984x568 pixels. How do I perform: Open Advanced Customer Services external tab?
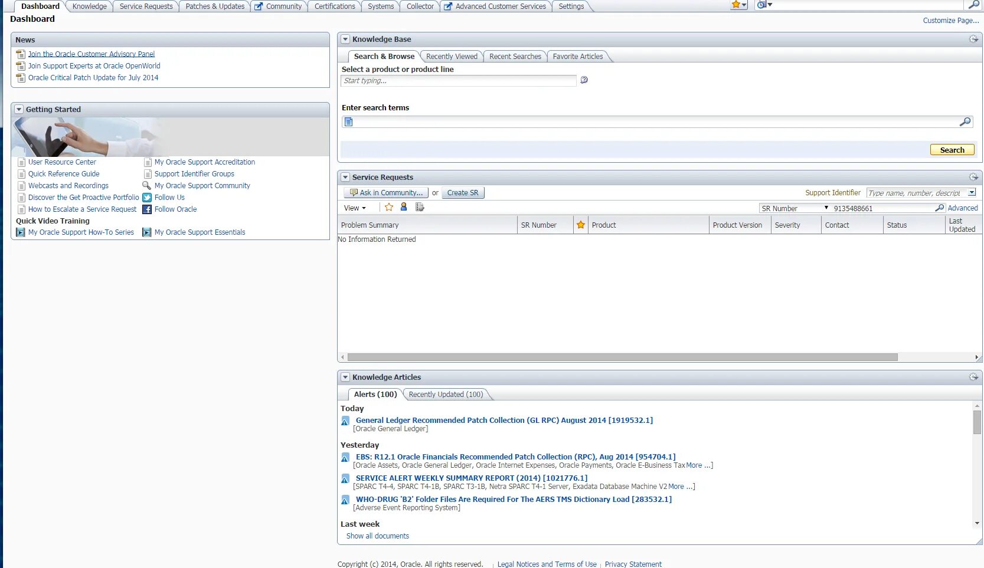495,6
